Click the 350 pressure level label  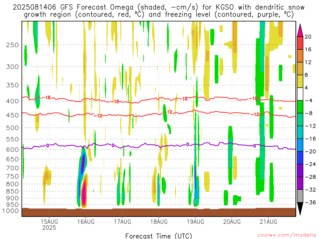[12, 85]
